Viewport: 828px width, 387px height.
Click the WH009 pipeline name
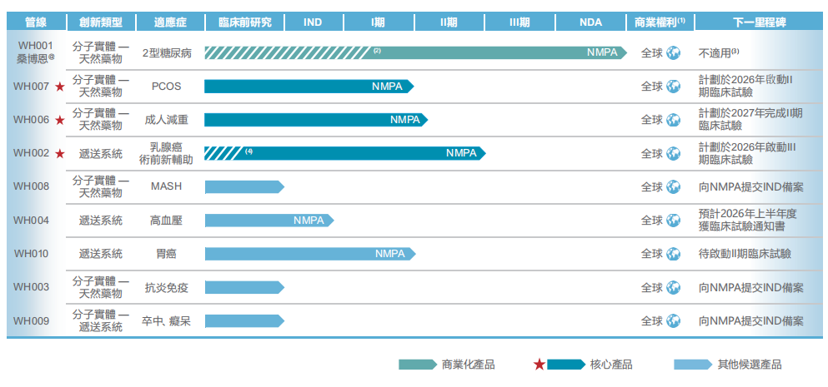click(x=31, y=320)
